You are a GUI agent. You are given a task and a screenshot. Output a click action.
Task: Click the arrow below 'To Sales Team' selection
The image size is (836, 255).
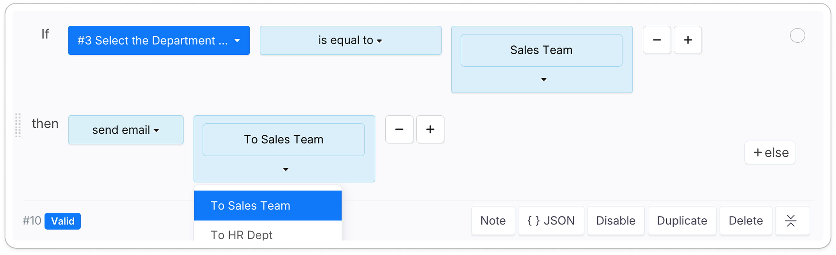point(285,169)
